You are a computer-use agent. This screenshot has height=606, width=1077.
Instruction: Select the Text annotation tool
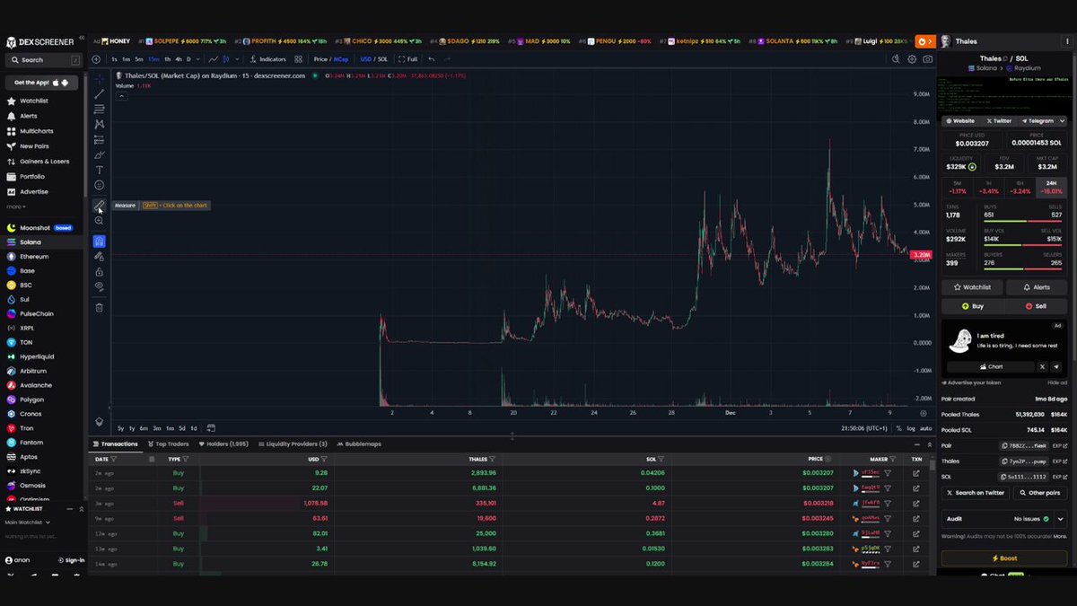pos(100,170)
